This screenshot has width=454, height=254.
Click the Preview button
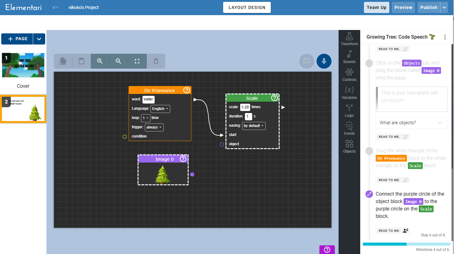[403, 7]
